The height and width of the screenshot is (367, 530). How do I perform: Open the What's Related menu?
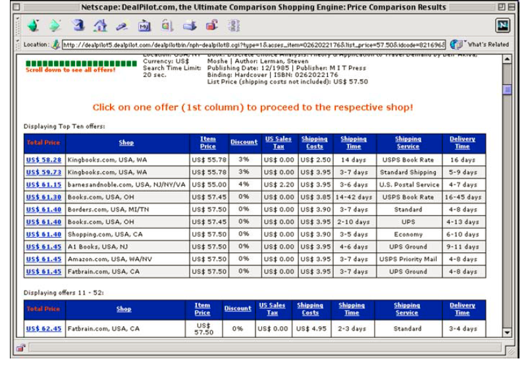point(479,44)
